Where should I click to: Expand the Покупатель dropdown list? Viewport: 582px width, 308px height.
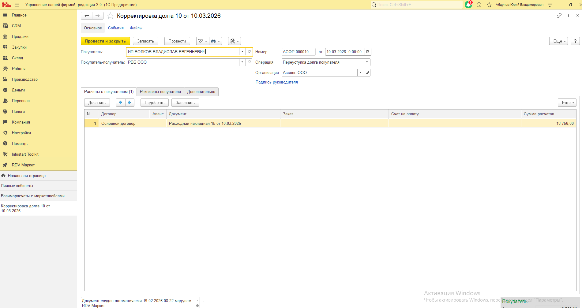point(242,52)
